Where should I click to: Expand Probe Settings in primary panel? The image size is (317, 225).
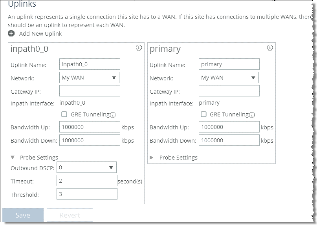point(151,158)
